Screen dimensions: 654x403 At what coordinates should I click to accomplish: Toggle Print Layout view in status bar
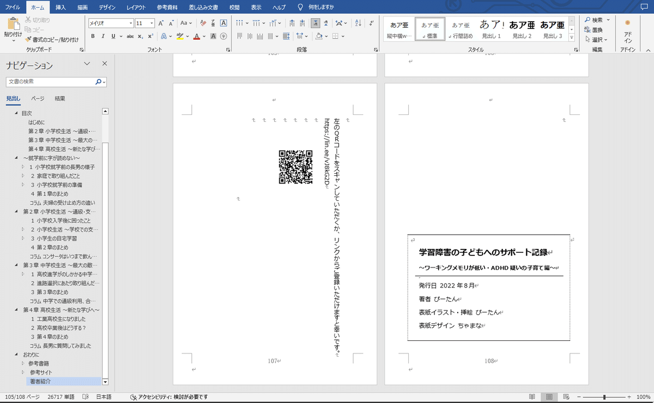pyautogui.click(x=549, y=397)
